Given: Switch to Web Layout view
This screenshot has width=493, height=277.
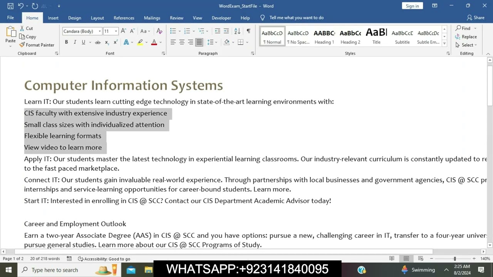Looking at the screenshot, I should coord(421,259).
